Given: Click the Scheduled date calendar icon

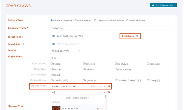Looking at the screenshot, I should tap(54, 44).
